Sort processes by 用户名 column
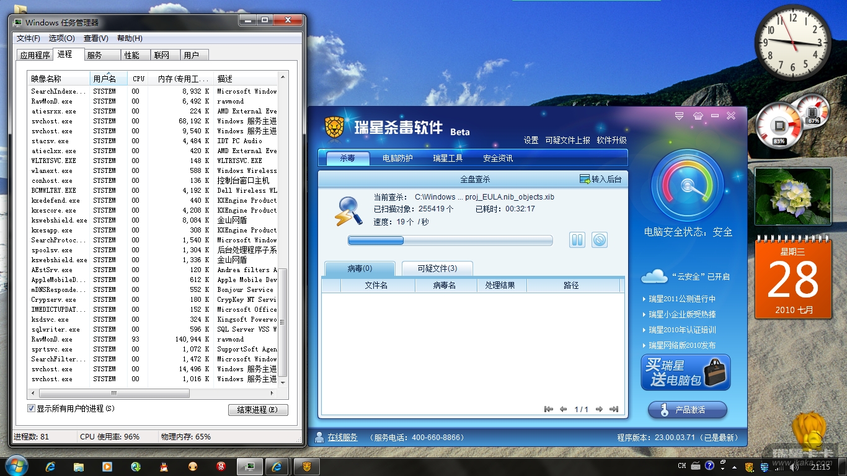This screenshot has height=476, width=847. pos(109,79)
